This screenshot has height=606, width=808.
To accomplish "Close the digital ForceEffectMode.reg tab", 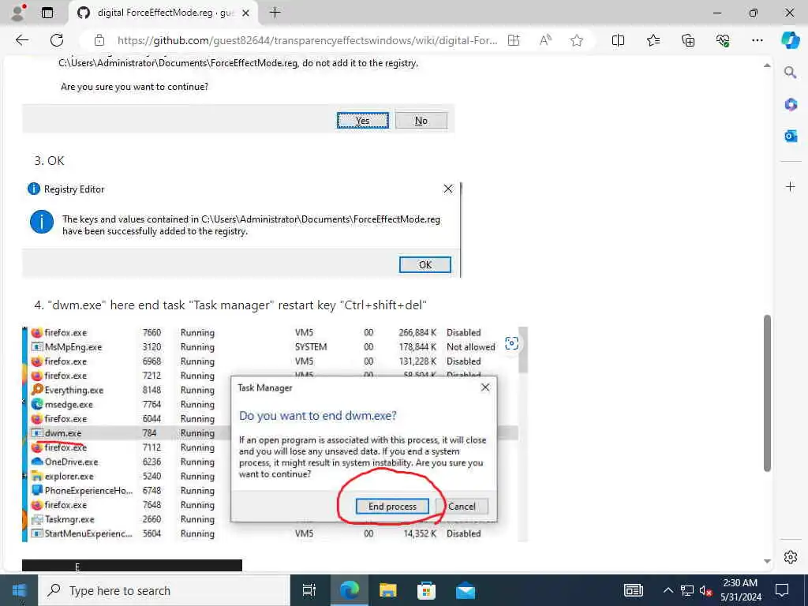I will (246, 13).
